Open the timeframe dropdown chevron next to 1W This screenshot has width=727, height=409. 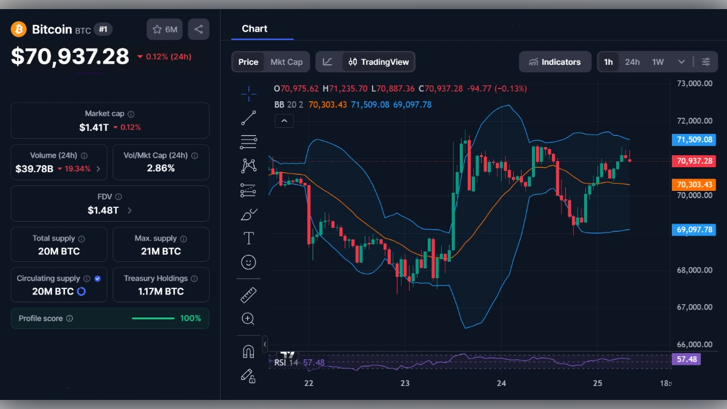[681, 61]
